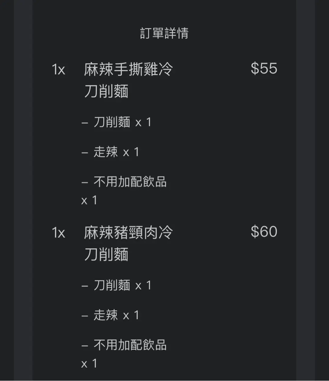
Task: Select the first 刀削麵 x 1 option line
Action: click(116, 122)
